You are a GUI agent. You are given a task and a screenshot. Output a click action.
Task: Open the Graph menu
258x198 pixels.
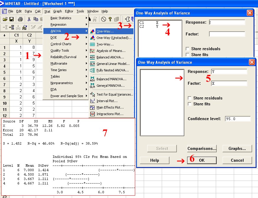[58, 11]
